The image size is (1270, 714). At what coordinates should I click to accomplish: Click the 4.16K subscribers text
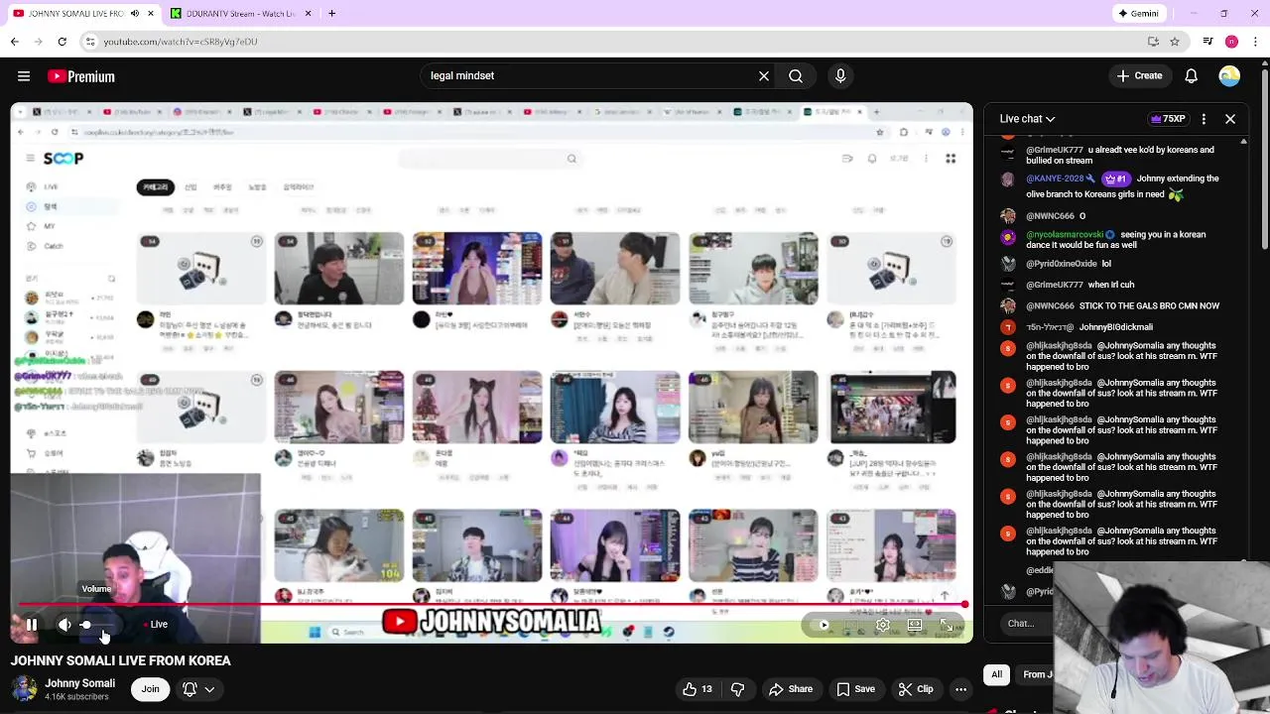76,697
